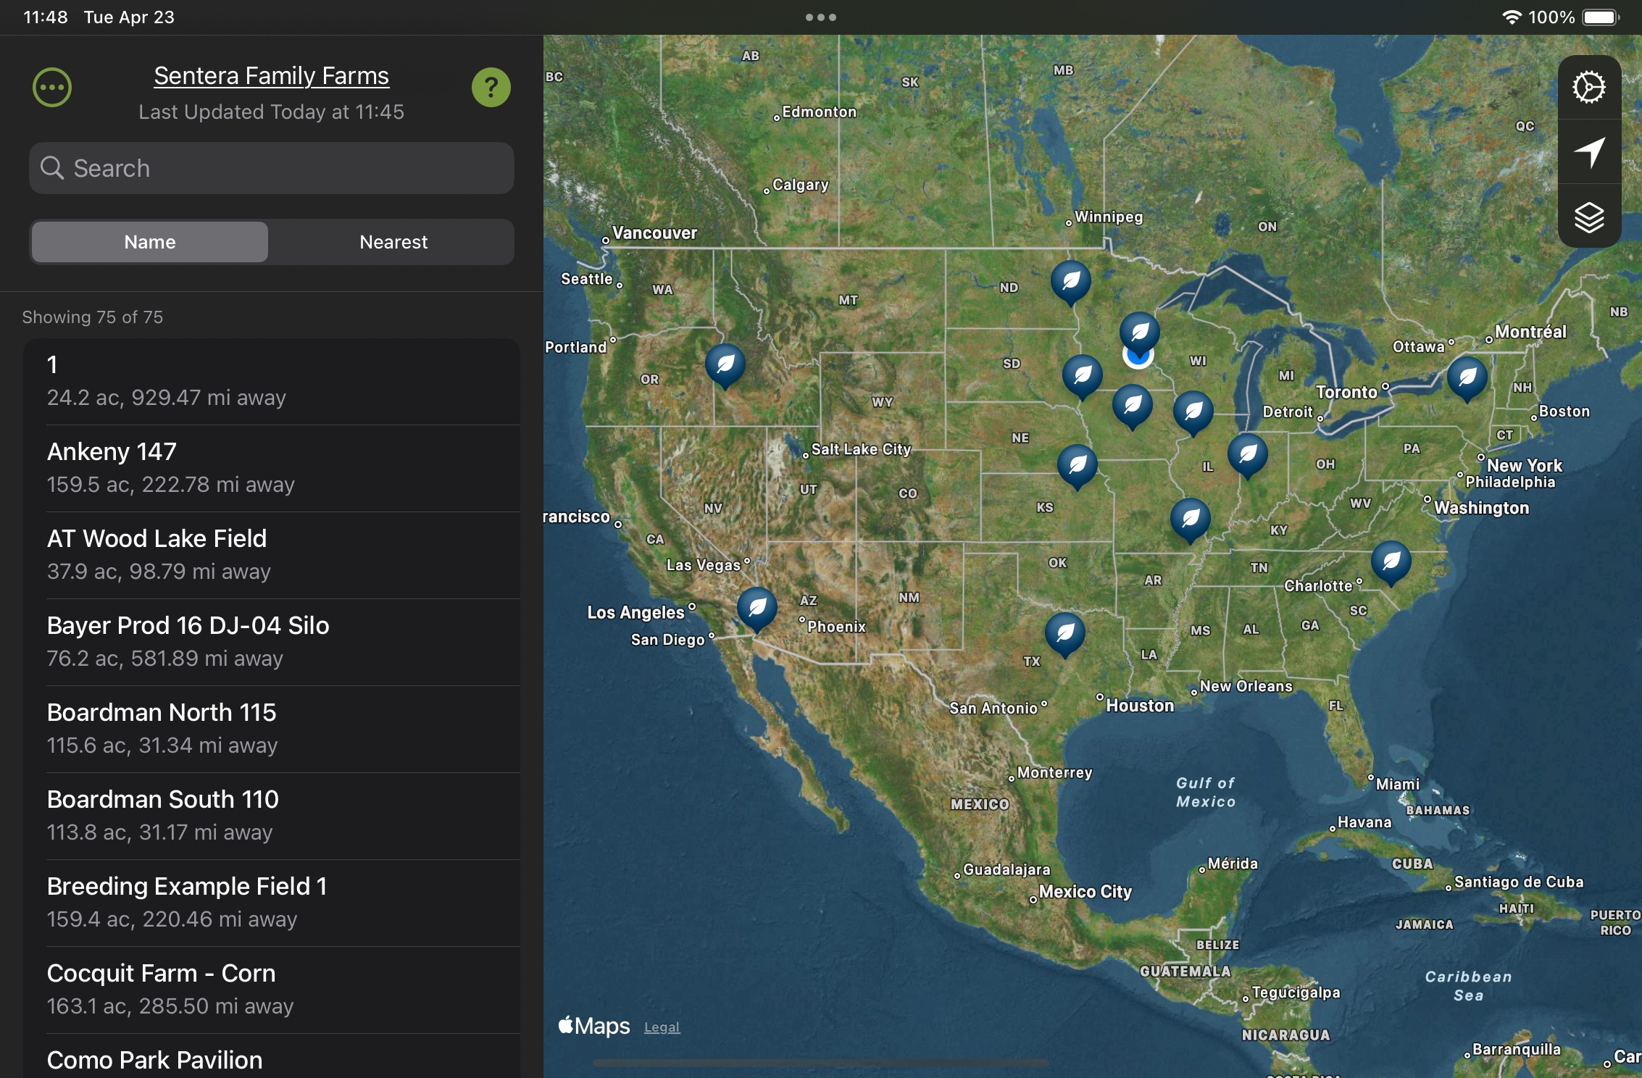Select the field pin near Oregon
1642x1078 pixels.
[725, 364]
